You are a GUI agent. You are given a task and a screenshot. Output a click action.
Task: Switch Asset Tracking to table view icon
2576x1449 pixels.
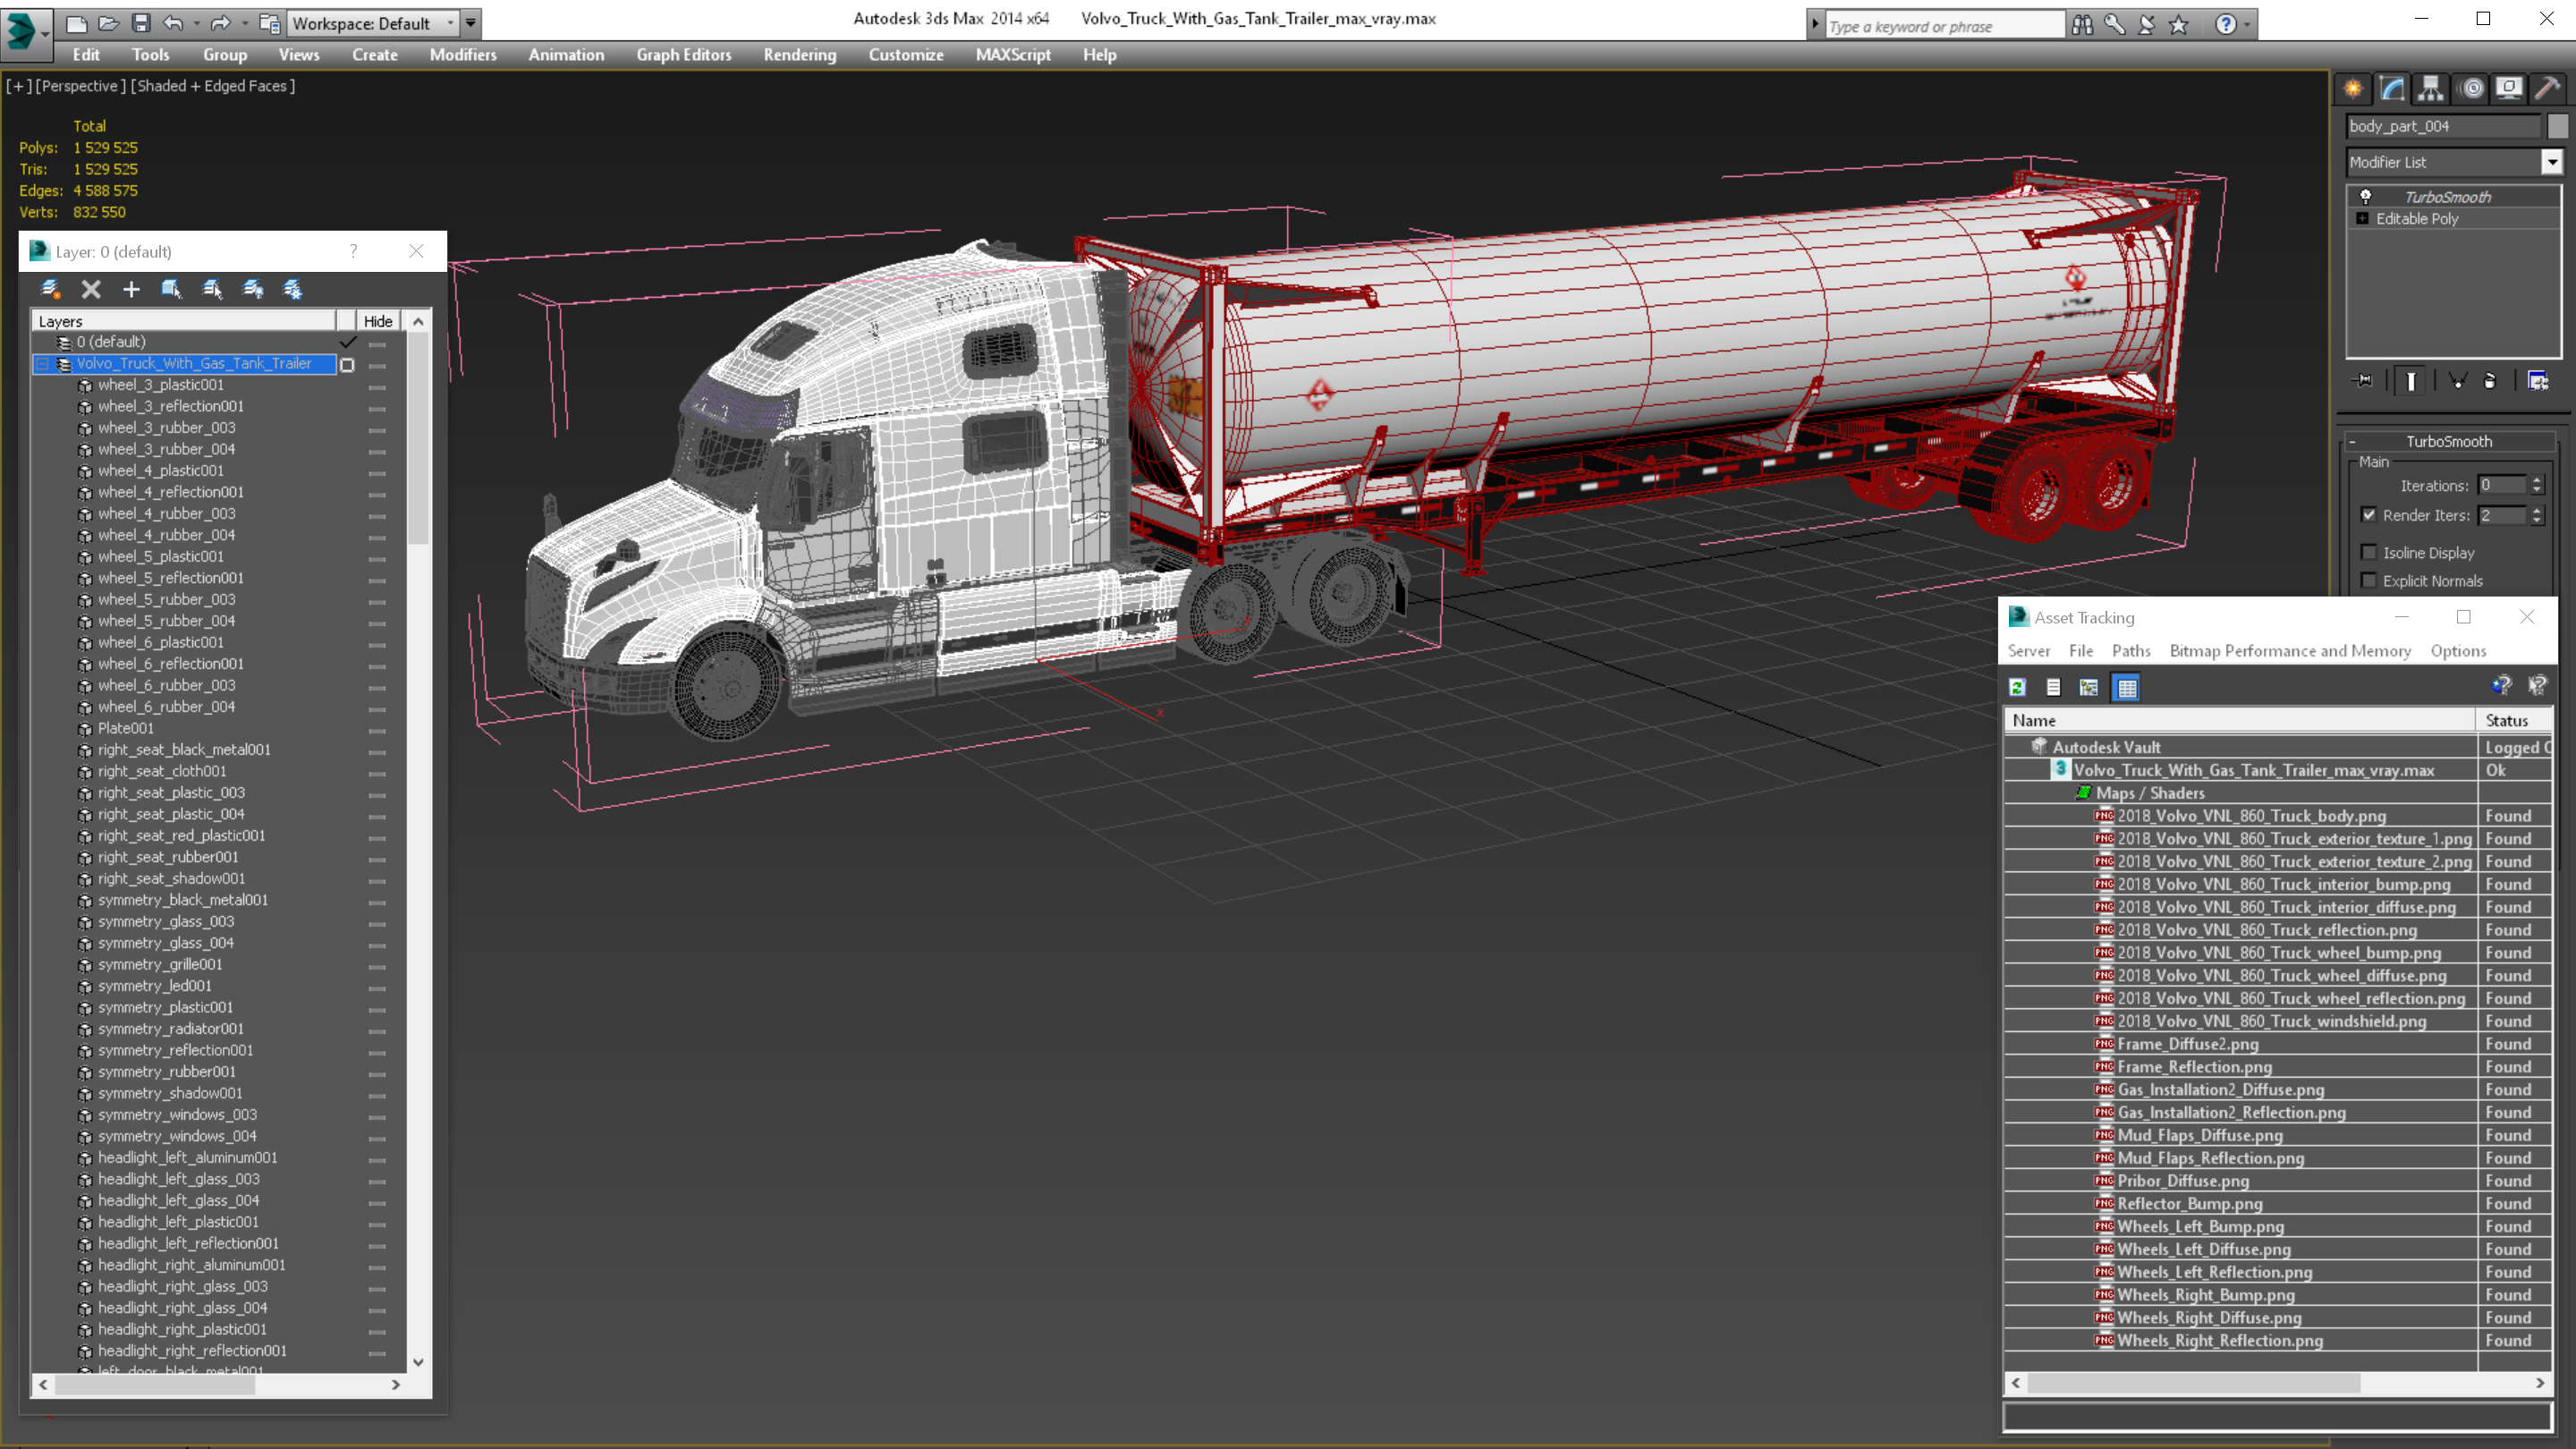coord(2127,688)
